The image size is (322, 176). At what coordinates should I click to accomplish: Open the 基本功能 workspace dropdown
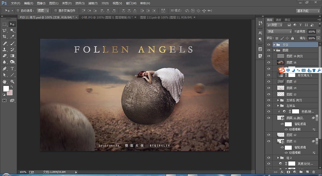point(308,11)
